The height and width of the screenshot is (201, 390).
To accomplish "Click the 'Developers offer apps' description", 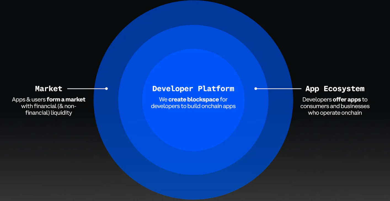I will pyautogui.click(x=335, y=106).
